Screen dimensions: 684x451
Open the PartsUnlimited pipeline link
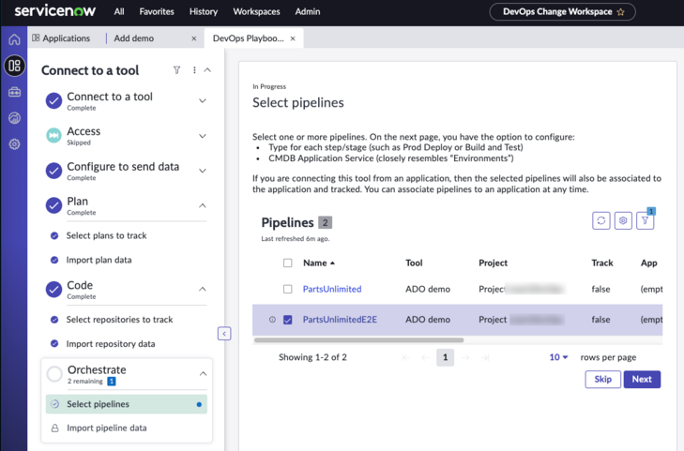tap(332, 290)
